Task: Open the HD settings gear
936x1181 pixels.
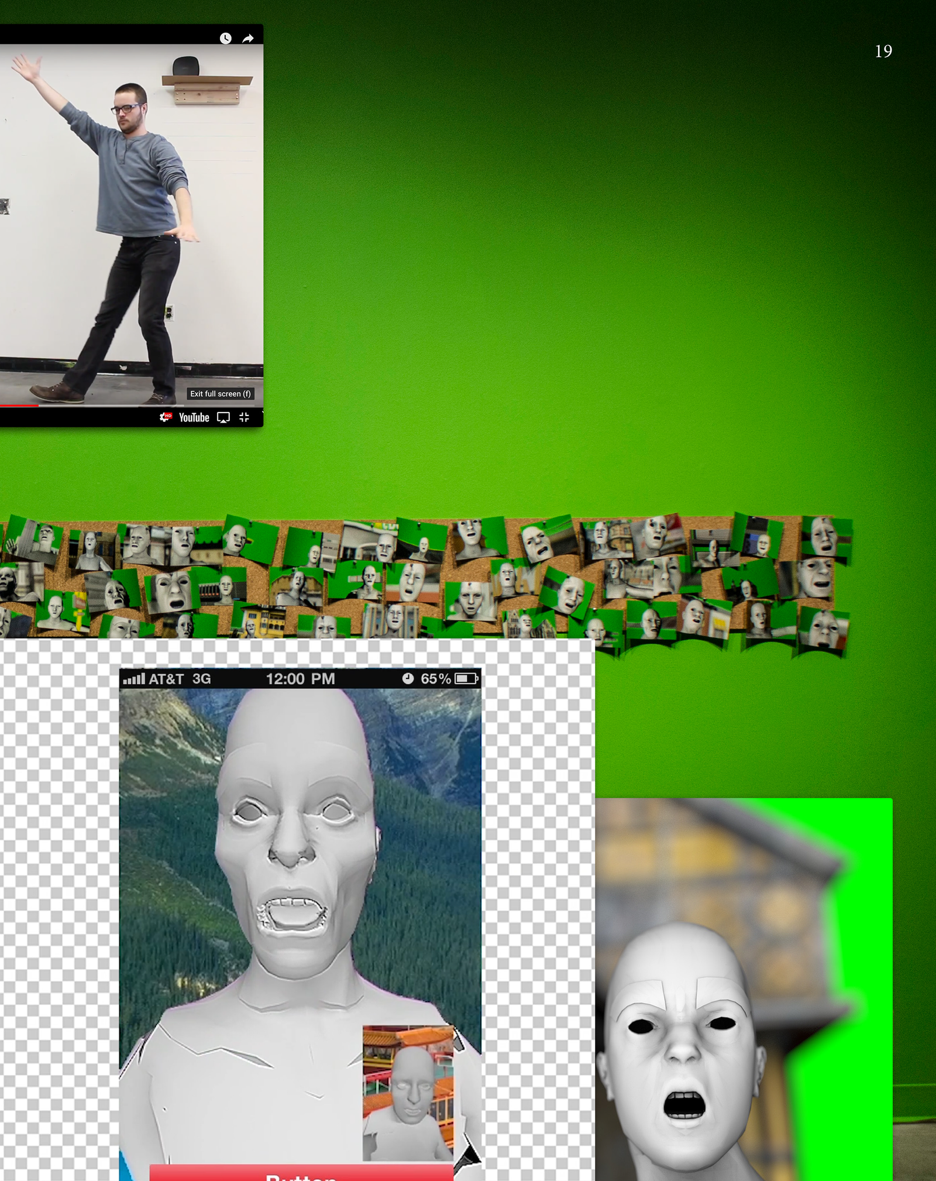Action: pyautogui.click(x=166, y=417)
